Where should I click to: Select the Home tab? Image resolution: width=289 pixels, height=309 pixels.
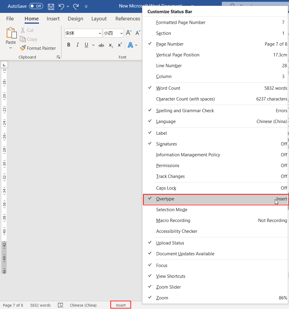(x=32, y=19)
